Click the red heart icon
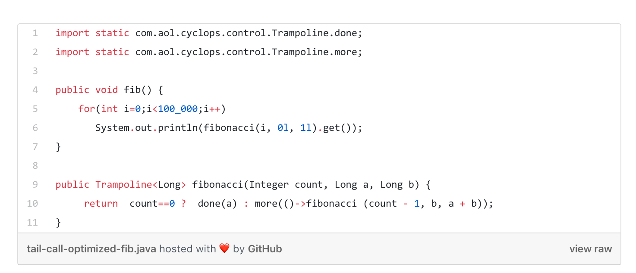Image resolution: width=636 pixels, height=273 pixels. (224, 249)
